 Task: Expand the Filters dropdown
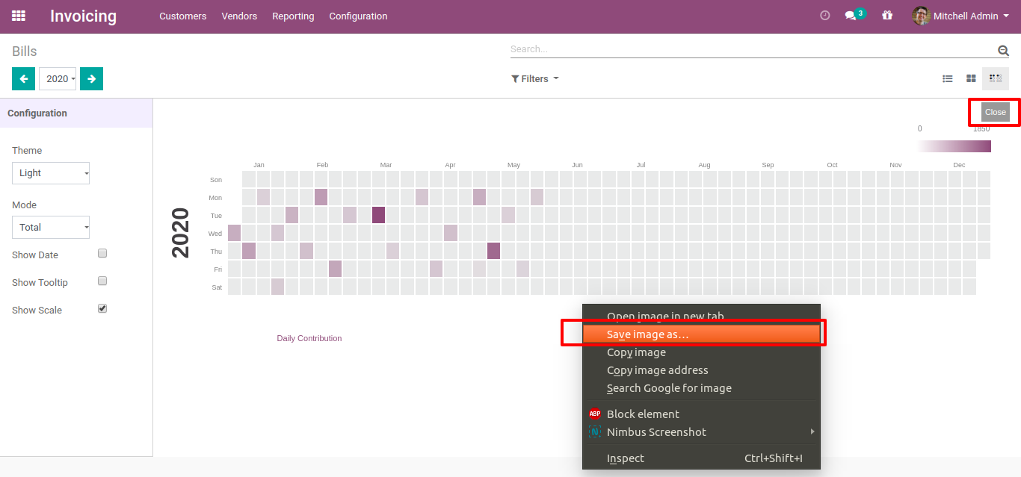coord(534,79)
